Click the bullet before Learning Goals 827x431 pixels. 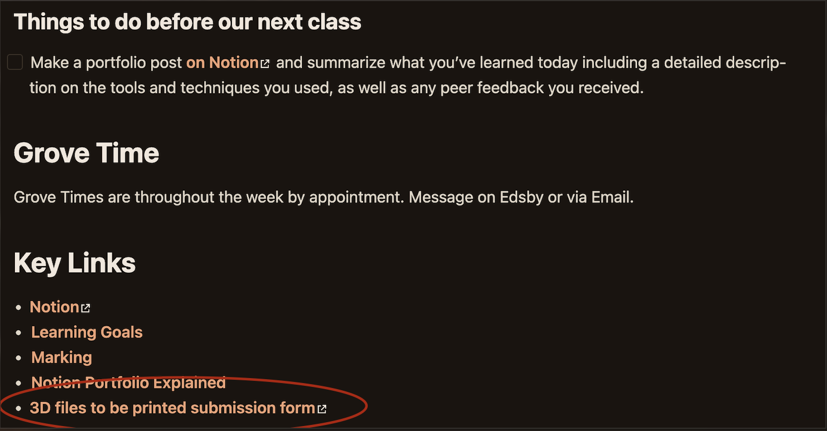(19, 333)
